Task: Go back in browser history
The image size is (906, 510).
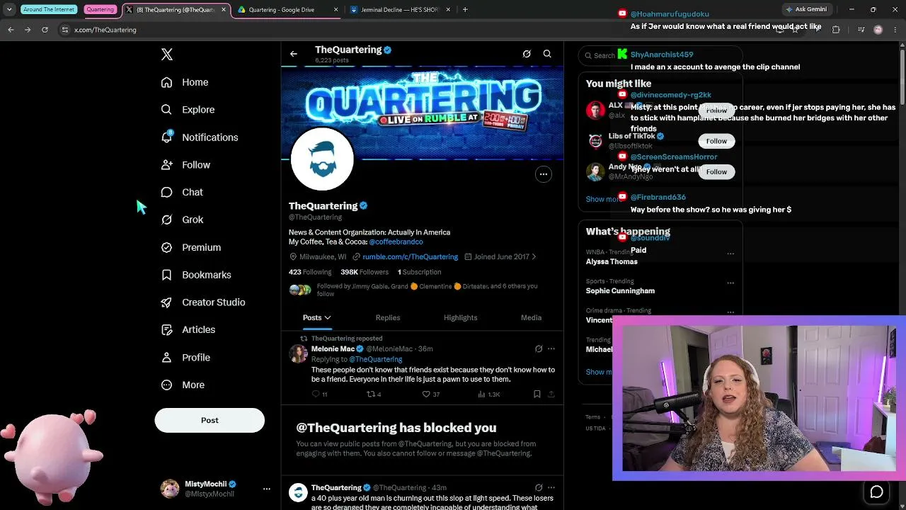Action: 11,30
